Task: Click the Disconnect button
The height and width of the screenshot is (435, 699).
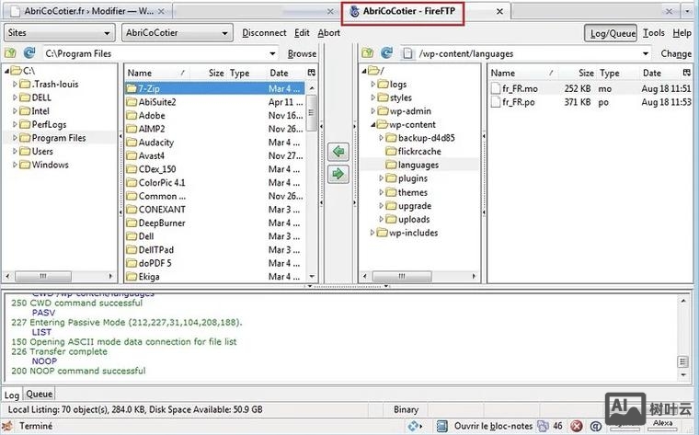Action: pos(264,33)
